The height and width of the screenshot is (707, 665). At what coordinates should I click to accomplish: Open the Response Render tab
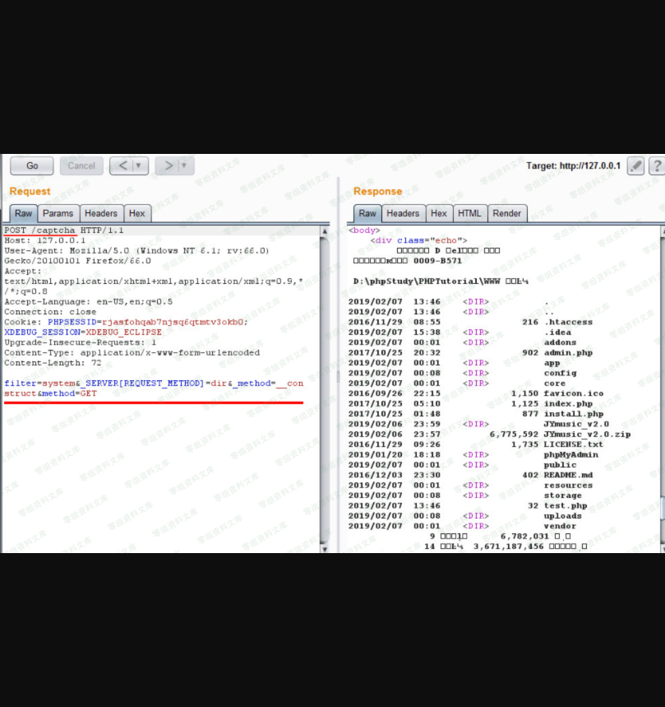(506, 213)
